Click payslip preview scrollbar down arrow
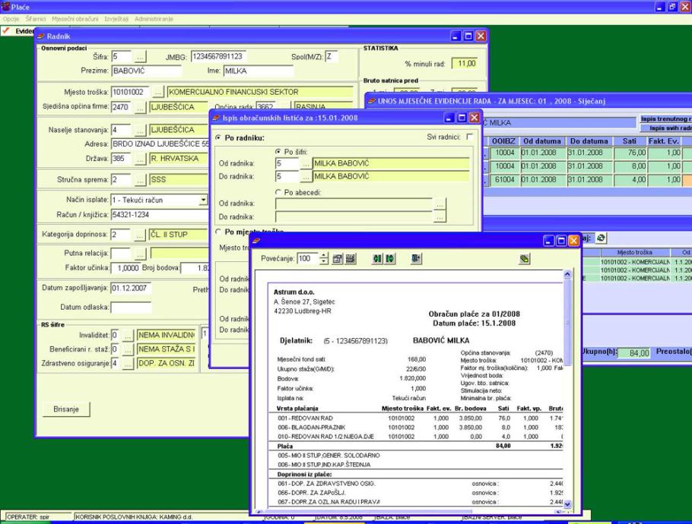 tap(567, 503)
